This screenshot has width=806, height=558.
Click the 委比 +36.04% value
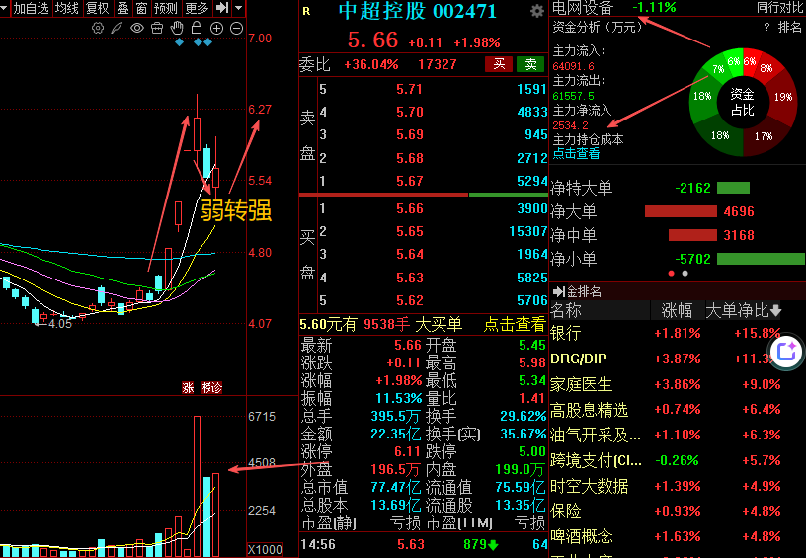coord(370,65)
